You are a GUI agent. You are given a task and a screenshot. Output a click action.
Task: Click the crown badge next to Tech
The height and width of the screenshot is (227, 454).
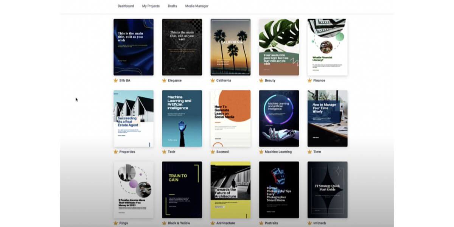point(164,152)
